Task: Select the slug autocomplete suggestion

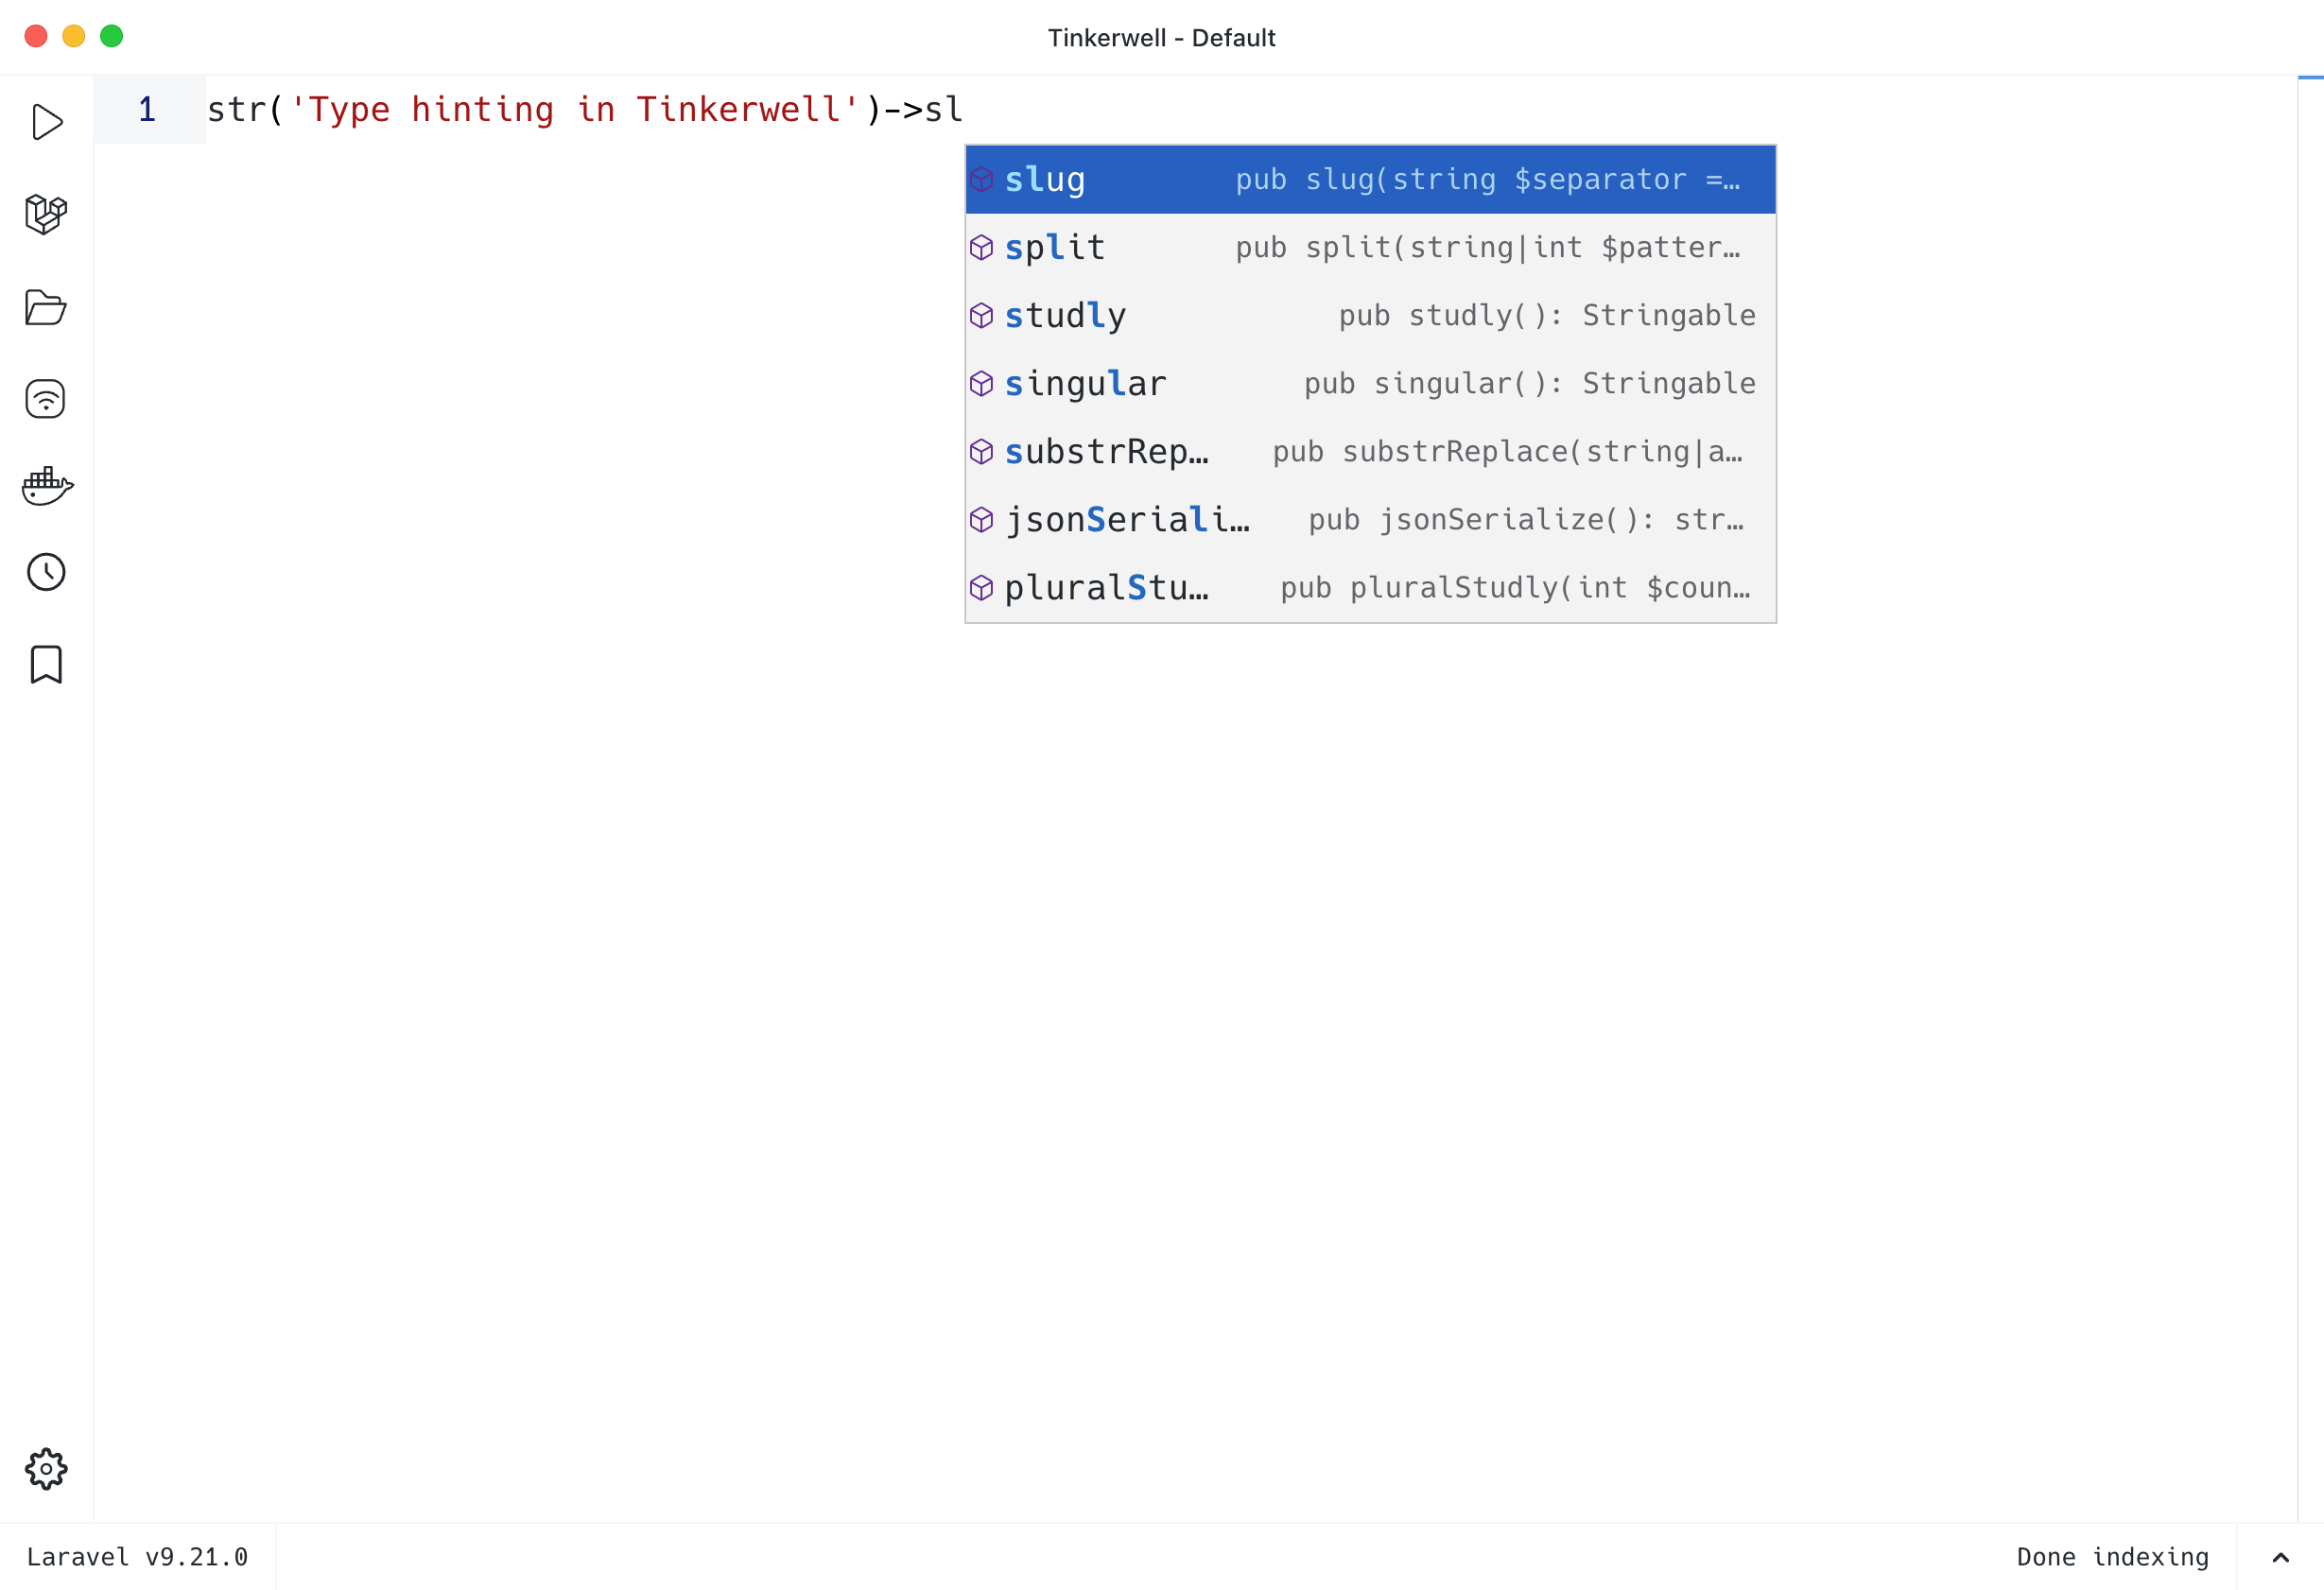Action: click(1370, 179)
